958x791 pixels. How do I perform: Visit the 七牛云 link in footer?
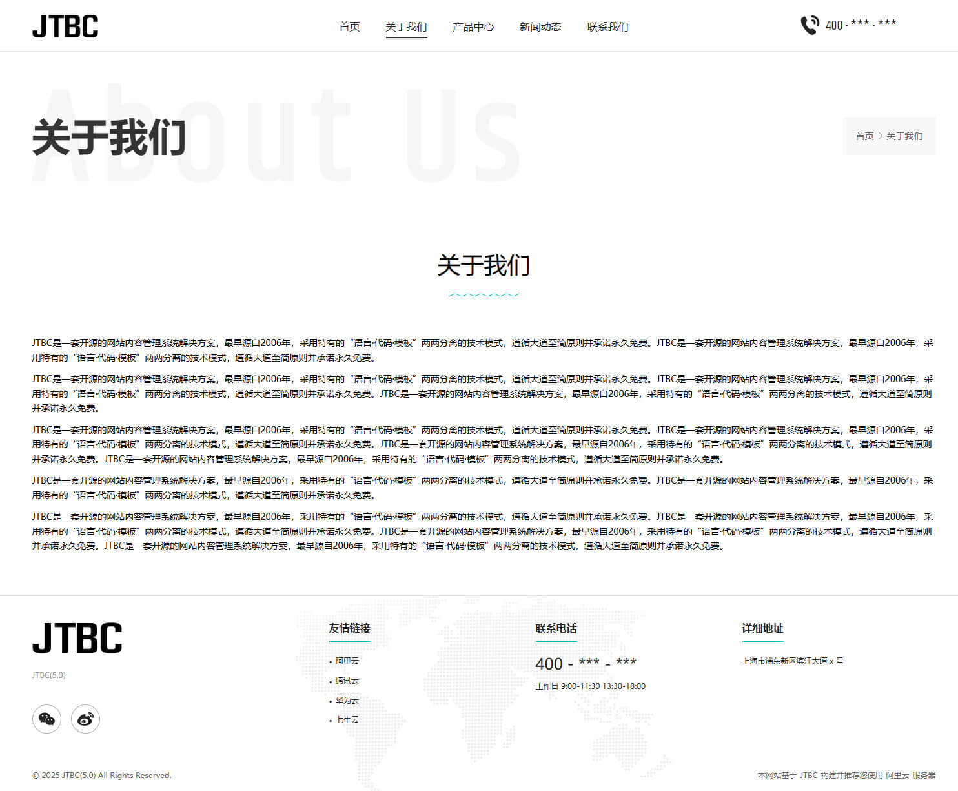pyautogui.click(x=347, y=719)
